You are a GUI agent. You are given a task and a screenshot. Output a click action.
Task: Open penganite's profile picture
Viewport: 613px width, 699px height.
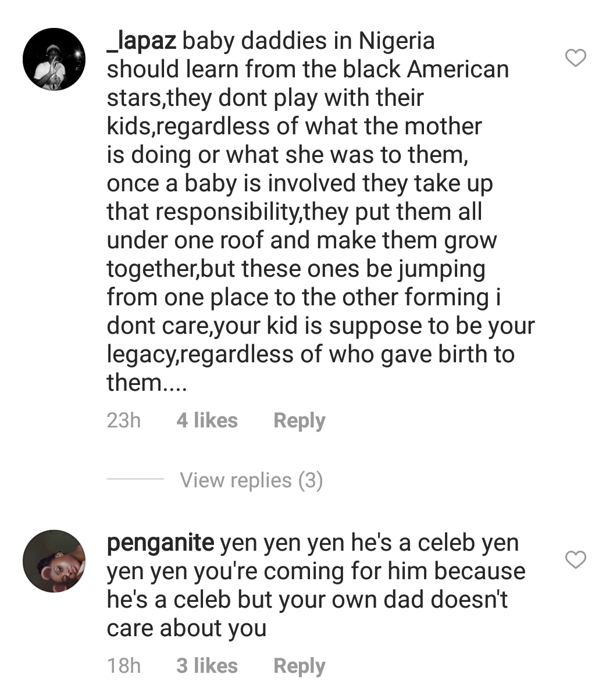tap(54, 561)
